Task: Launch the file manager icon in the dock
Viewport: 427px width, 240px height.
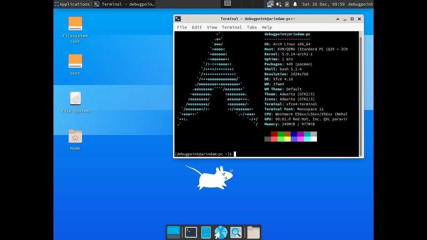Action: click(206, 232)
